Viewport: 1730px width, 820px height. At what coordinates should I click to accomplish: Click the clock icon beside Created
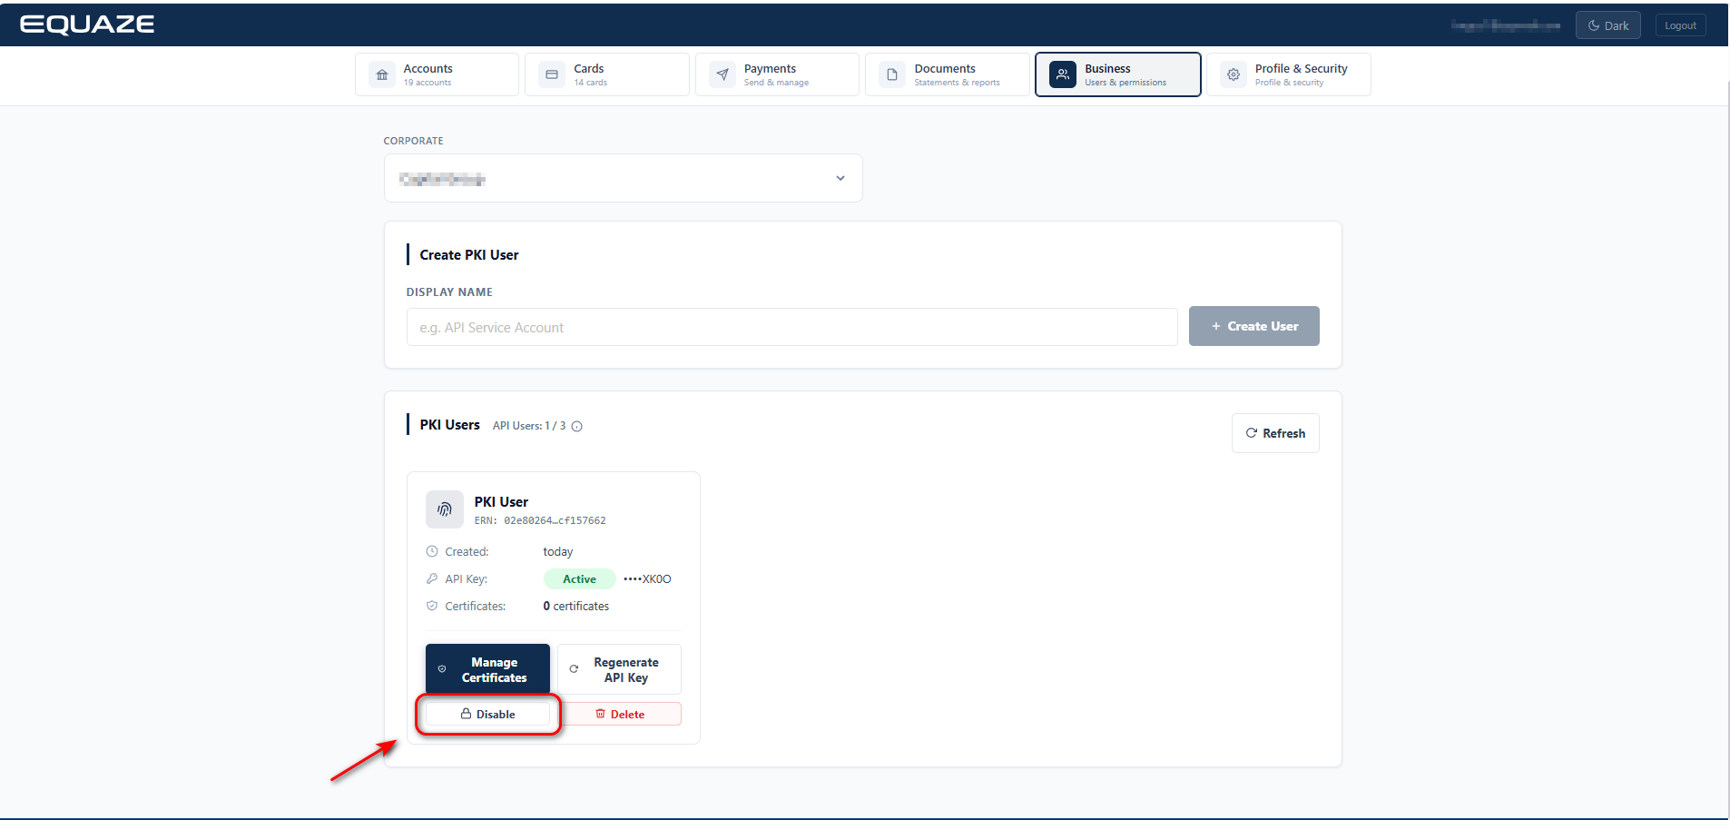point(432,551)
